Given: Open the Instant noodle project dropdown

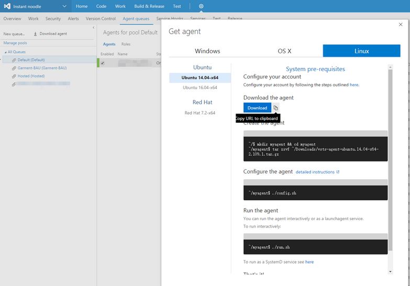Looking at the screenshot, I should 64,6.
